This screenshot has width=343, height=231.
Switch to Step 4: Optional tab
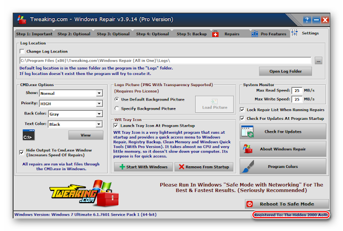[x=152, y=34]
